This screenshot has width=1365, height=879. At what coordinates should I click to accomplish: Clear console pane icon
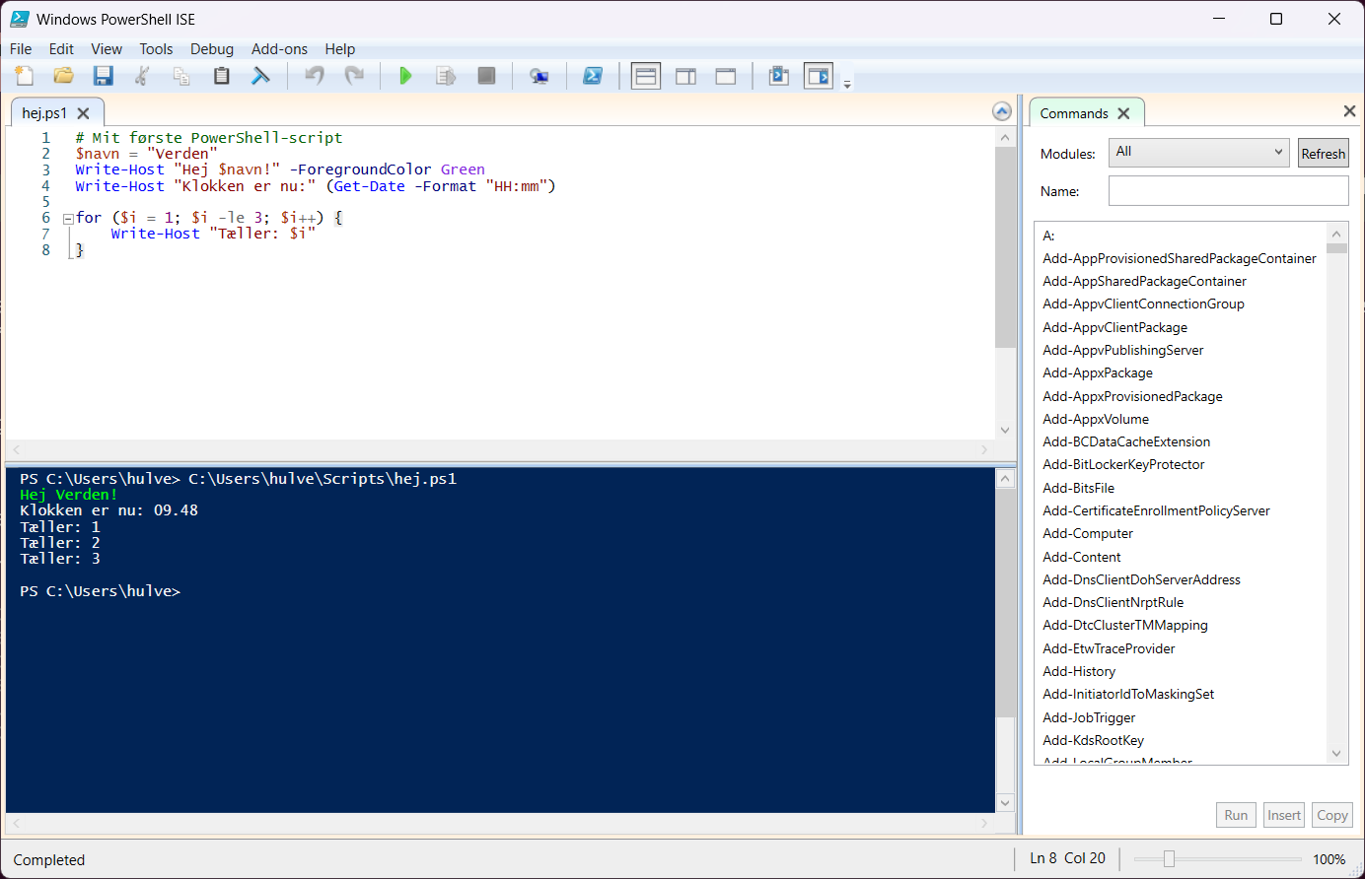point(260,76)
